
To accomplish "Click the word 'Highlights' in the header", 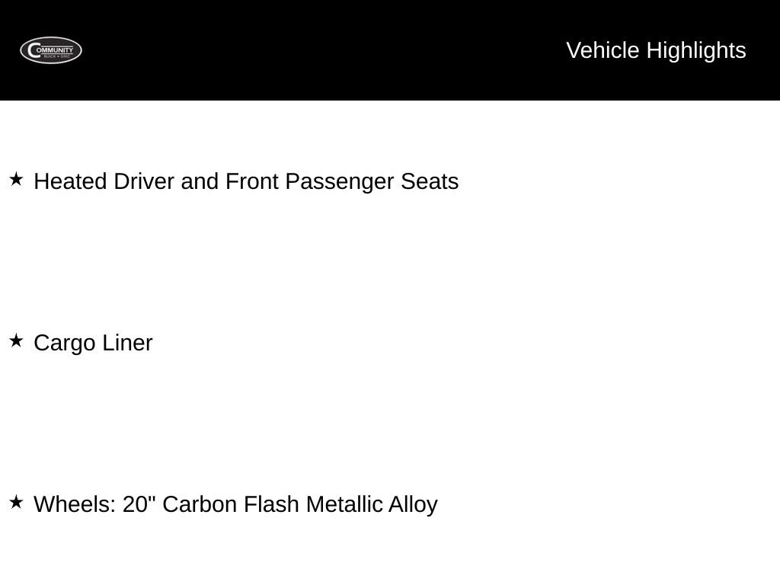I will coord(696,50).
